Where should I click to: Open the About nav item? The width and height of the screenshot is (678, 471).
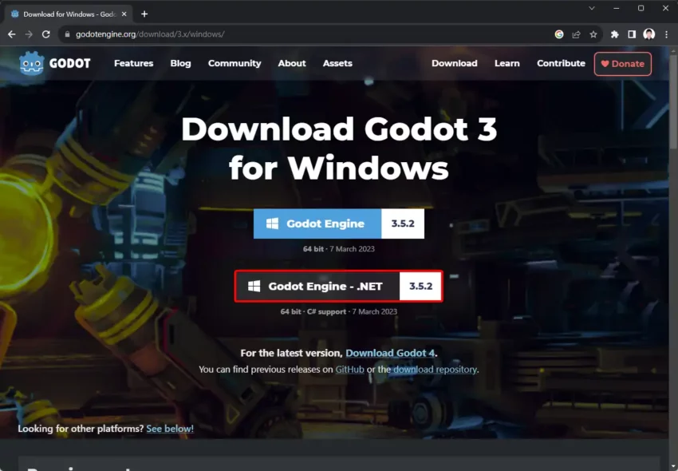[x=292, y=63]
